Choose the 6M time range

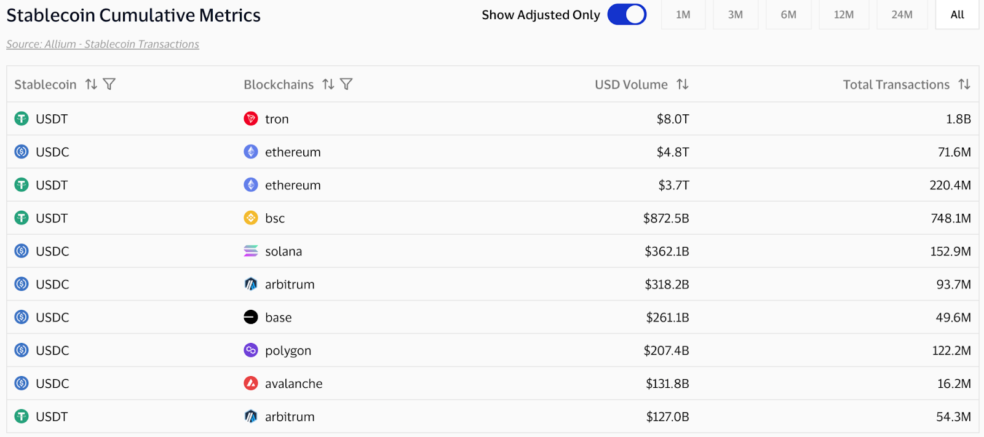tap(788, 15)
